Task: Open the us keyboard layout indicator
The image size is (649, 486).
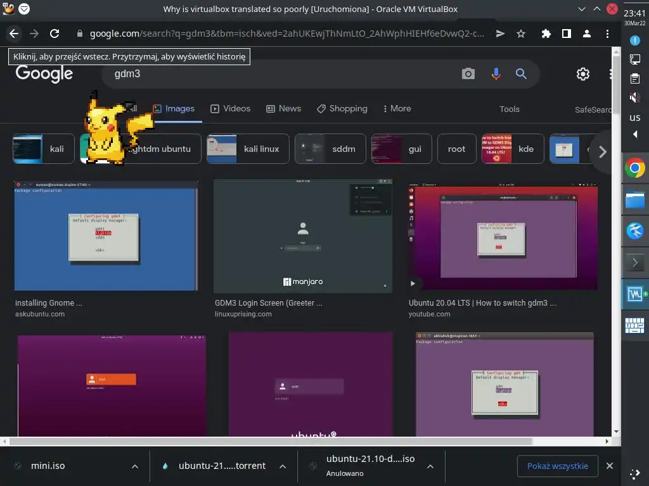Action: tap(635, 117)
